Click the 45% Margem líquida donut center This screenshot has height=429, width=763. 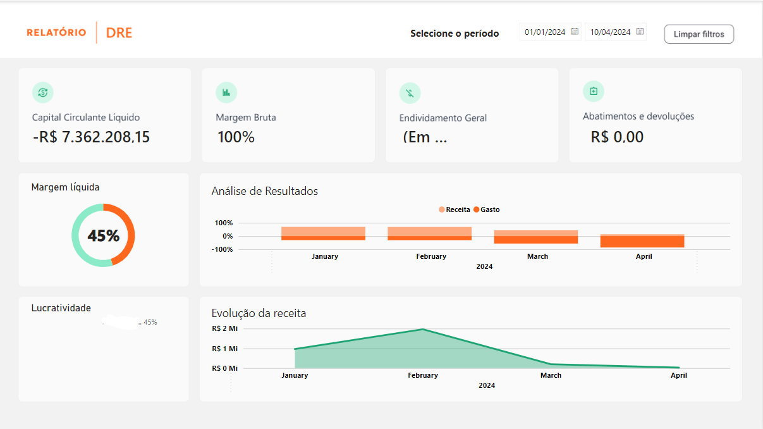coord(103,235)
